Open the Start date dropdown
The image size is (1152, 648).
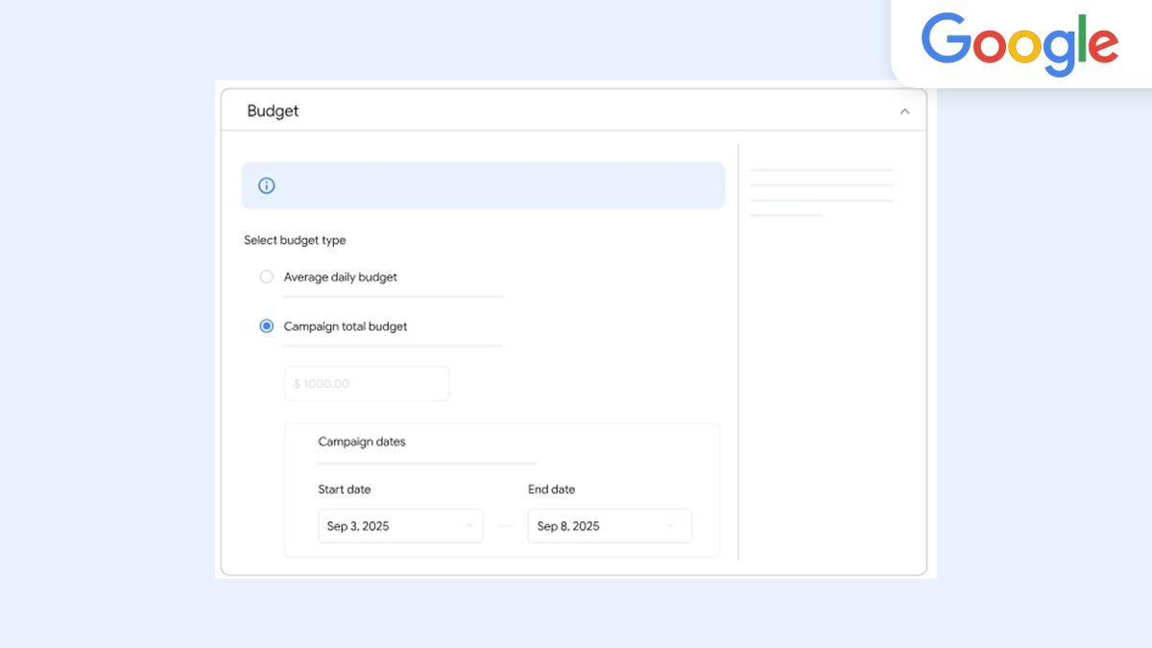[400, 525]
